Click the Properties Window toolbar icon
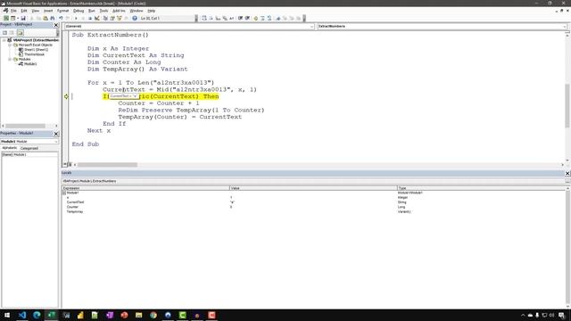571x321 pixels. (x=112, y=18)
